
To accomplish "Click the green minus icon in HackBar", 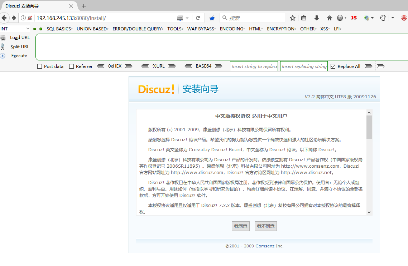I will coord(35,29).
